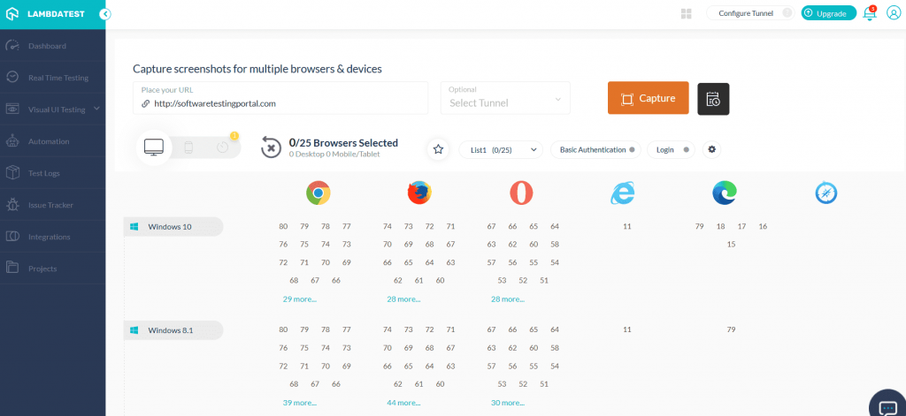Toggle the Basic Authentication switch
The image size is (906, 416).
632,150
